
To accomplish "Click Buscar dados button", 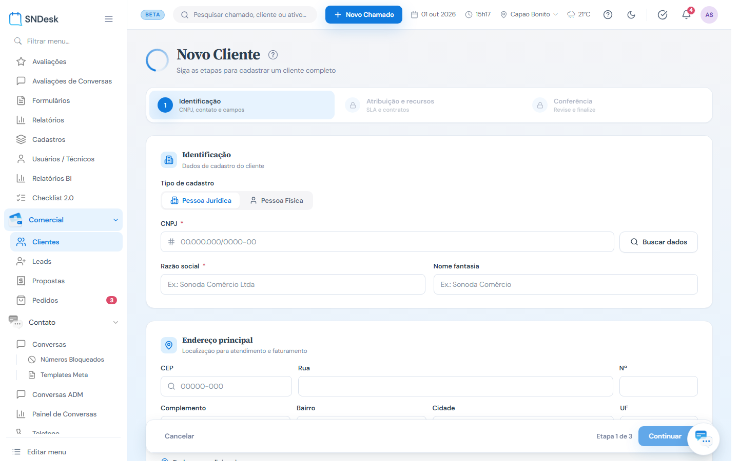I will pyautogui.click(x=658, y=242).
